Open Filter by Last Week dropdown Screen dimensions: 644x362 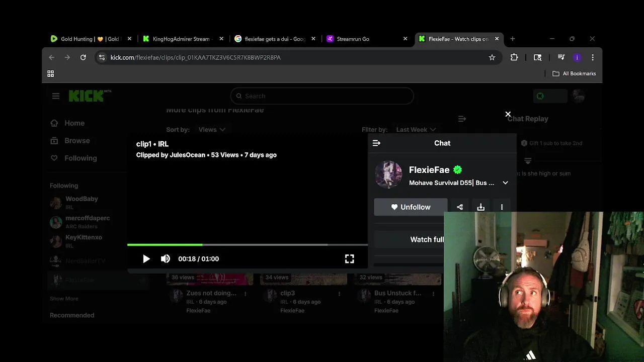[x=416, y=130]
